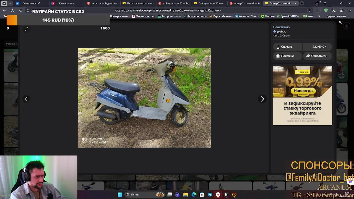Open the Windows Start menu
The width and height of the screenshot is (354, 199).
(x=120, y=195)
